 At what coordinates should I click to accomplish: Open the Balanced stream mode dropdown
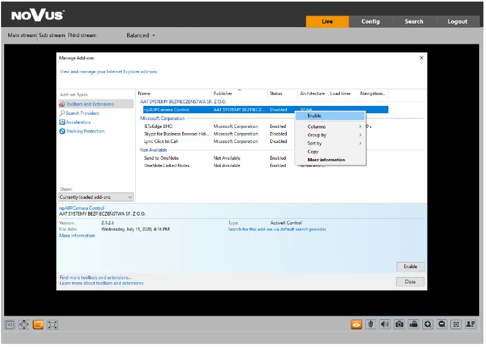coord(141,35)
